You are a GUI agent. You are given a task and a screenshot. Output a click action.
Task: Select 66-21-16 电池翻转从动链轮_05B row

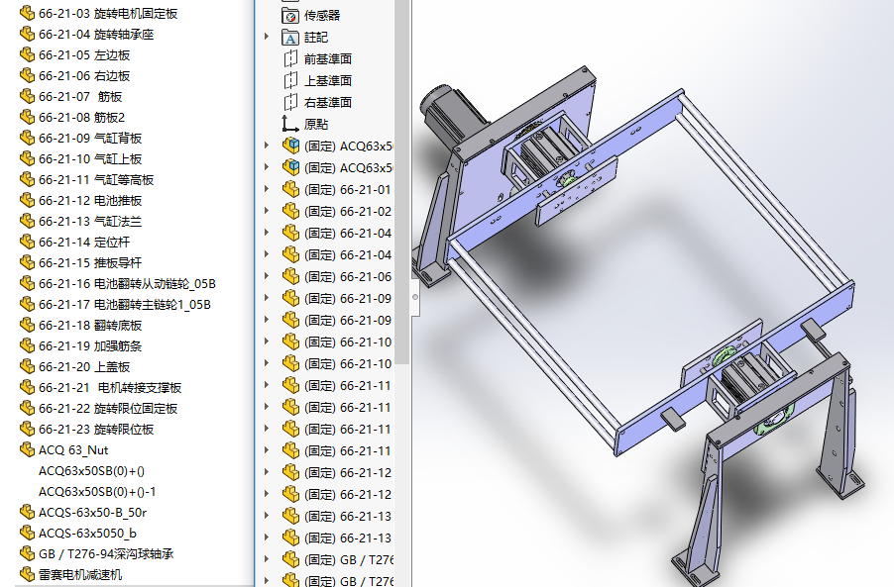118,283
